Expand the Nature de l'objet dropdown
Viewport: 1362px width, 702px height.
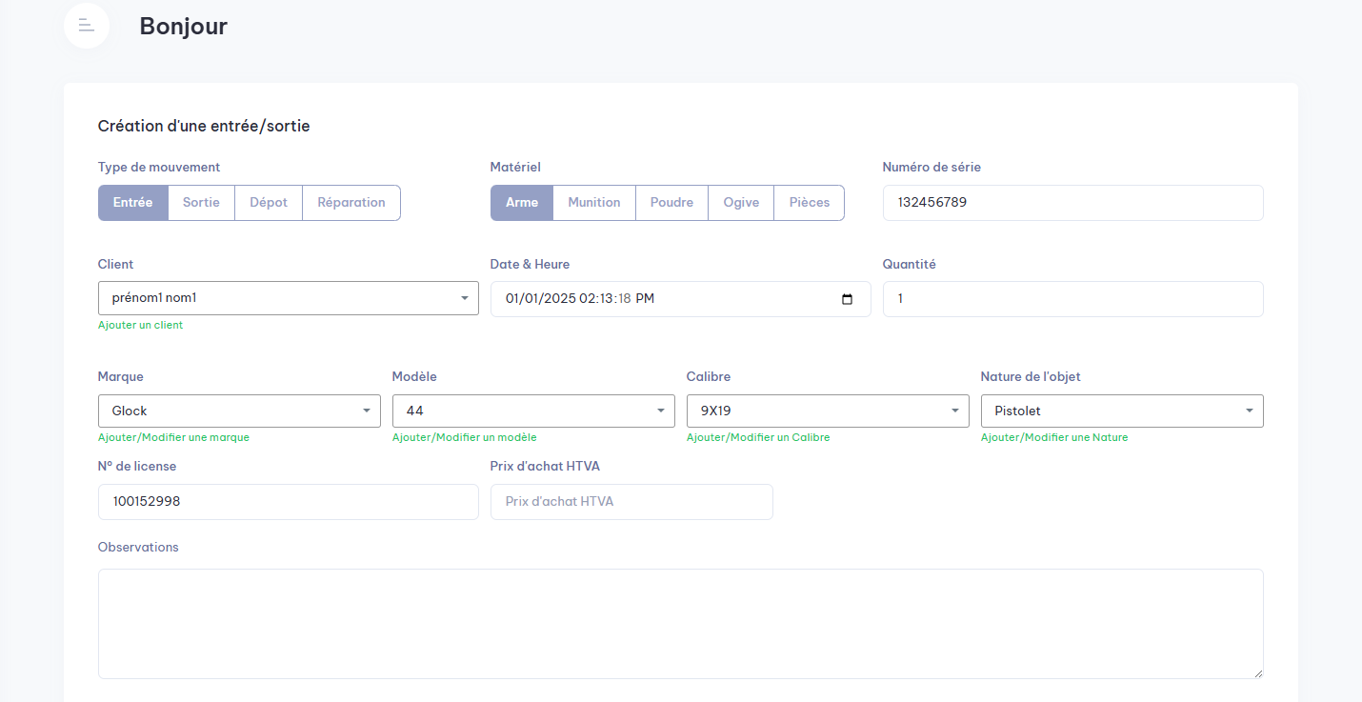[x=1121, y=411]
